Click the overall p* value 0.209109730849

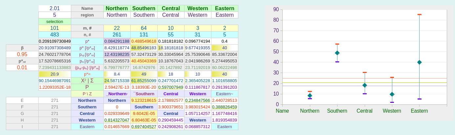pyautogui.click(x=55, y=41)
